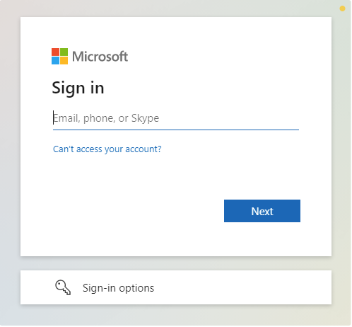The width and height of the screenshot is (352, 327).
Task: Click the blue underline of the email field
Action: point(176,130)
